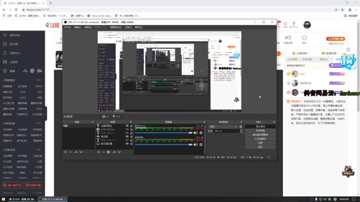Open the 编辑(E) menu in OBS
This screenshot has height=202, width=360.
click(x=77, y=27)
